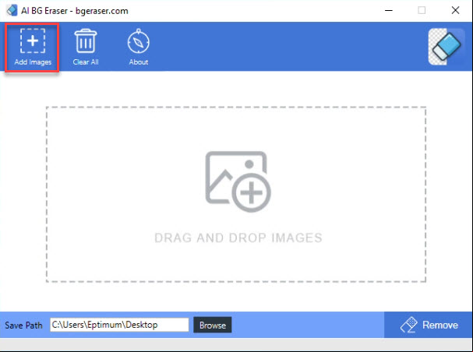Click the disabled maximize window button
The width and height of the screenshot is (473, 352).
click(x=422, y=11)
